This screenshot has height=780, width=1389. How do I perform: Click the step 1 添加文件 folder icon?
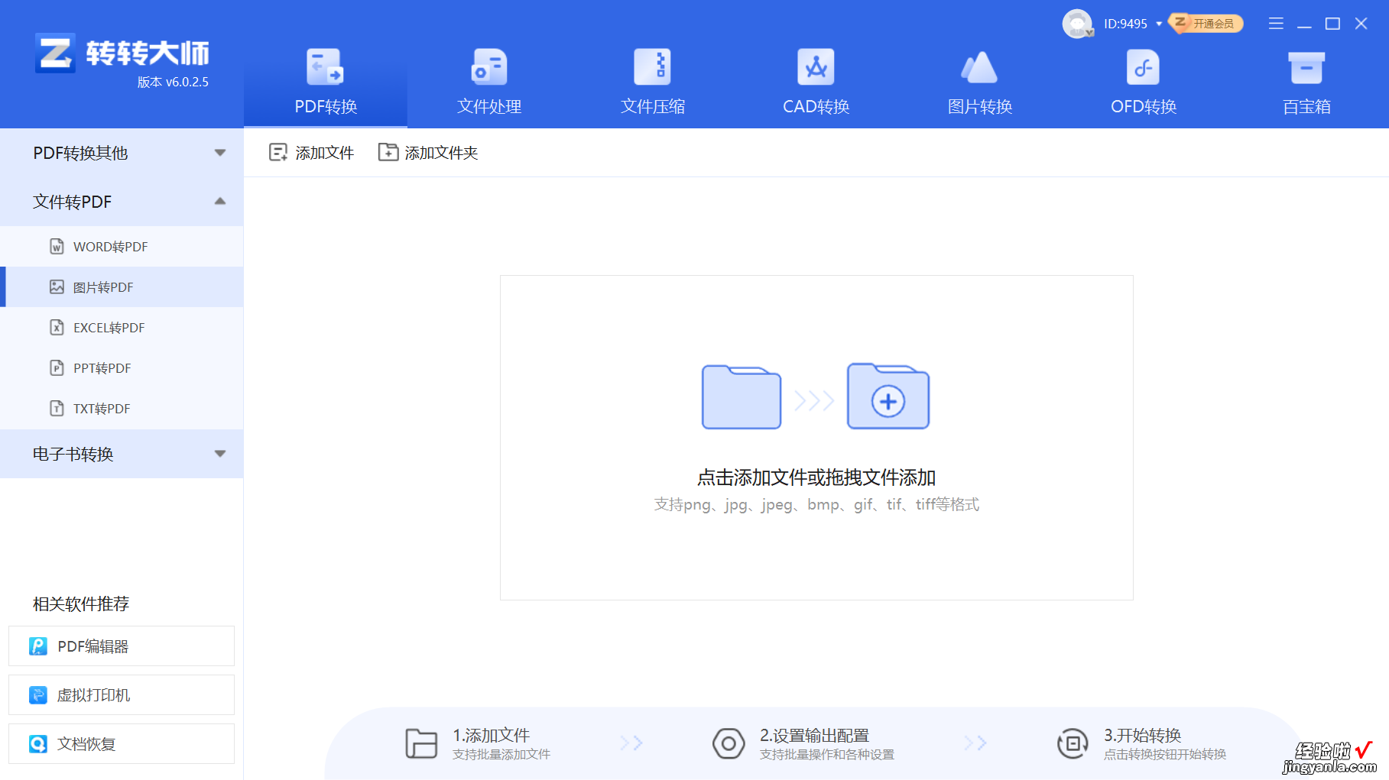(421, 743)
